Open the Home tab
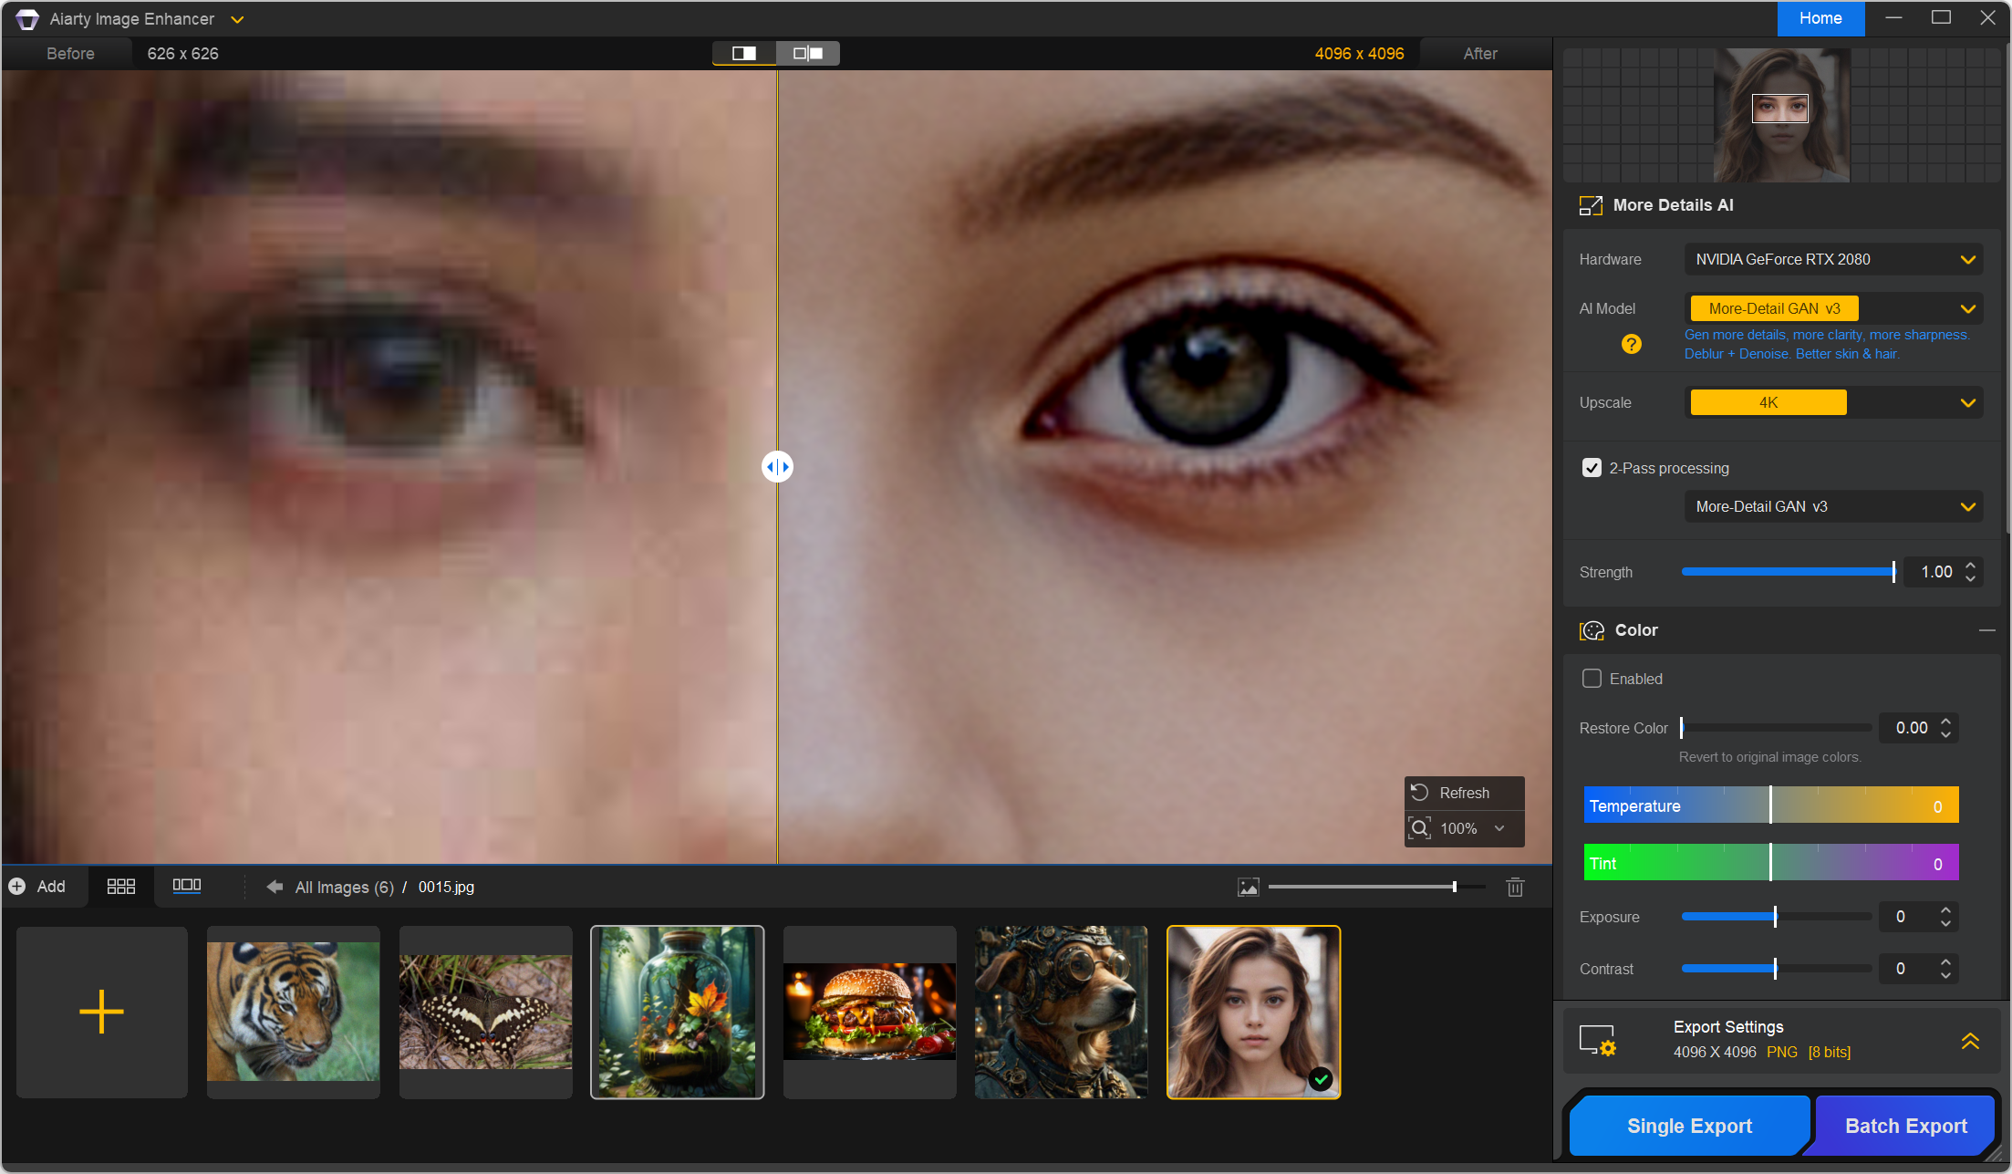This screenshot has width=2012, height=1174. pos(1820,18)
